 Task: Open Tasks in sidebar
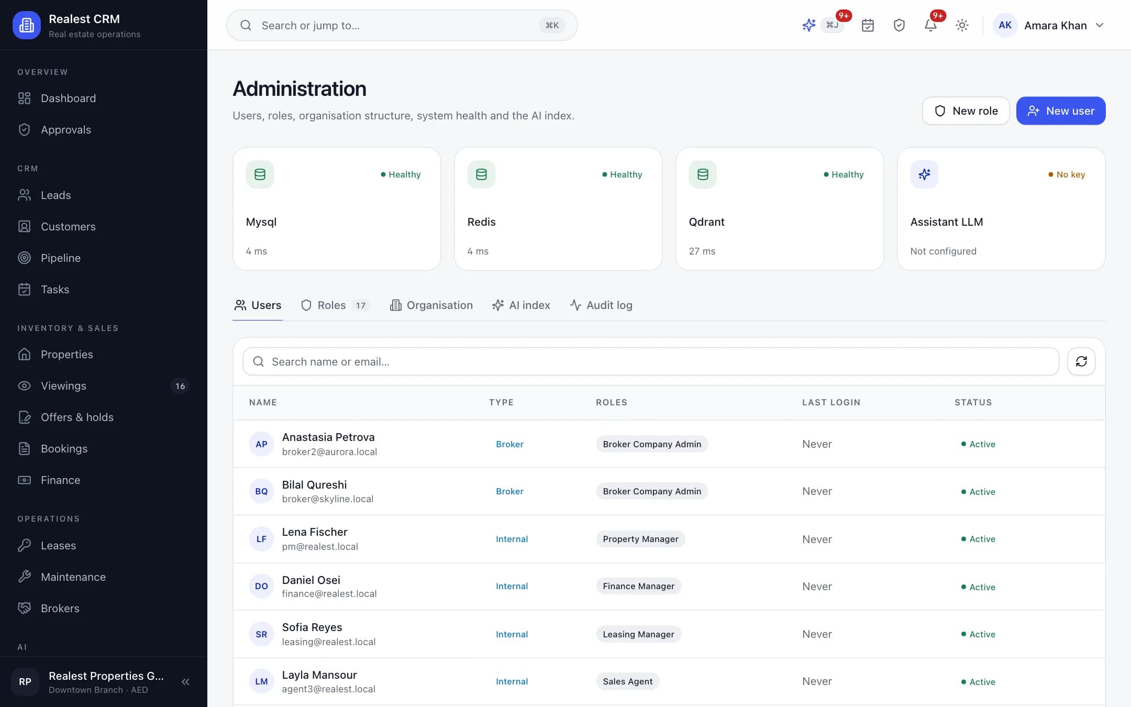tap(104, 289)
